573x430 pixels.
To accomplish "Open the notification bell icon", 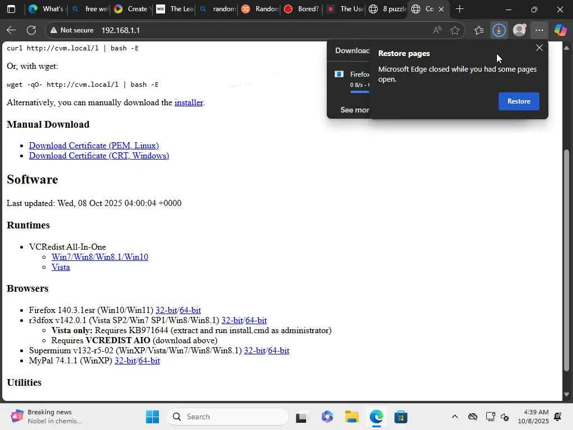I will [558, 417].
